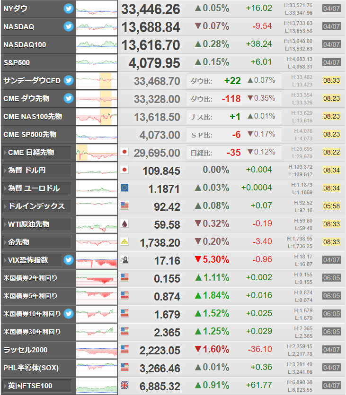Click the EU flag in 為替 ユーロドル row
Screen dimensions: 346x395
124,188
